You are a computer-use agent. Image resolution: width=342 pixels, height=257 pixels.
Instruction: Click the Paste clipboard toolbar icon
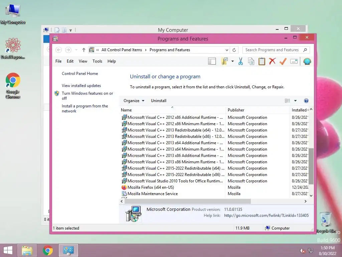click(262, 62)
